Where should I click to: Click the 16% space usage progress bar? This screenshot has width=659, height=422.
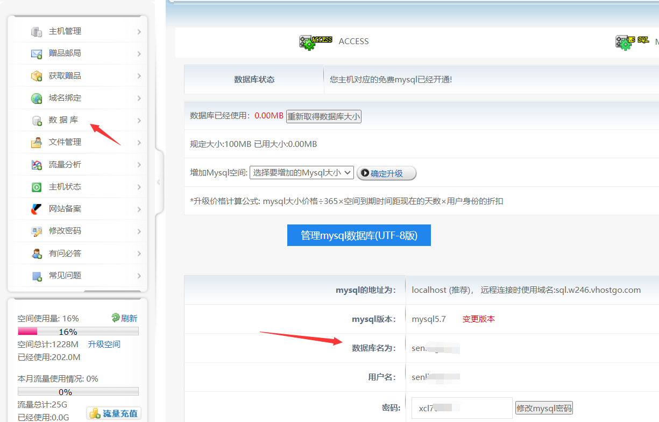[78, 331]
